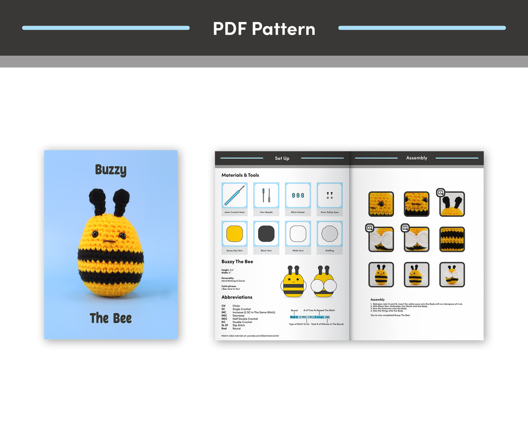Image resolution: width=528 pixels, height=423 pixels.
Task: Open the embroidered mouth close-up photo
Action: pyautogui.click(x=416, y=204)
